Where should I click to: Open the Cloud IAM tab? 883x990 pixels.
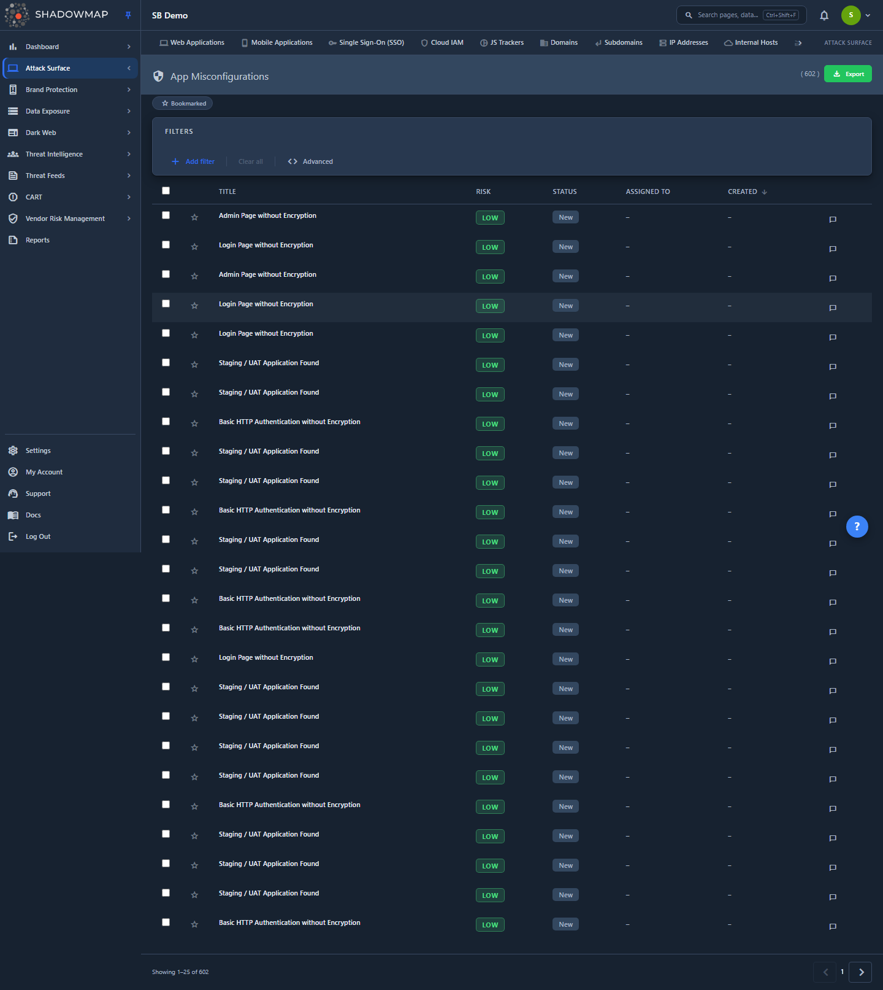(442, 43)
